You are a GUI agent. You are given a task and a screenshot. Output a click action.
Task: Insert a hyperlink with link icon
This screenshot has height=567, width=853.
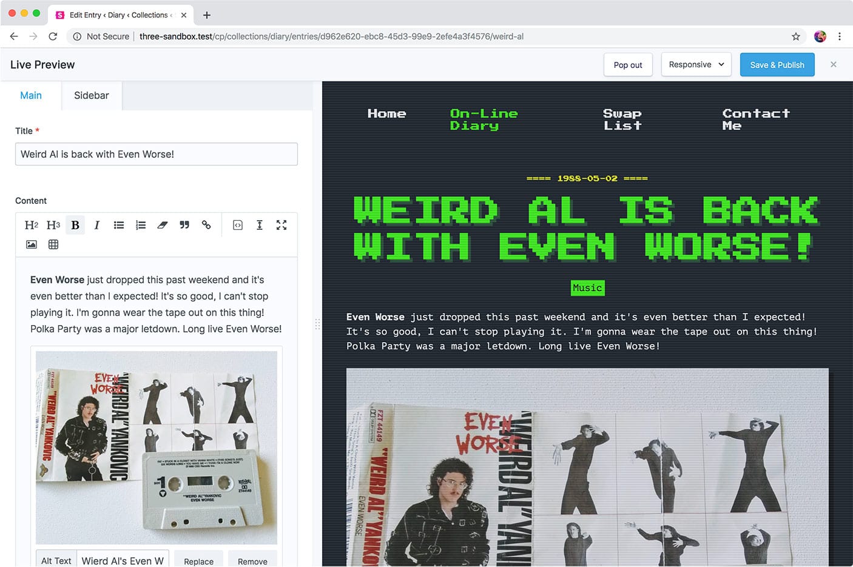tap(206, 225)
